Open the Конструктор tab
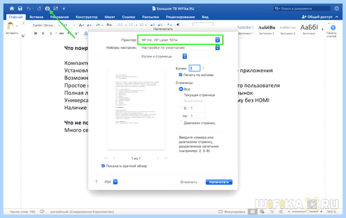The height and width of the screenshot is (218, 346). pos(86,17)
